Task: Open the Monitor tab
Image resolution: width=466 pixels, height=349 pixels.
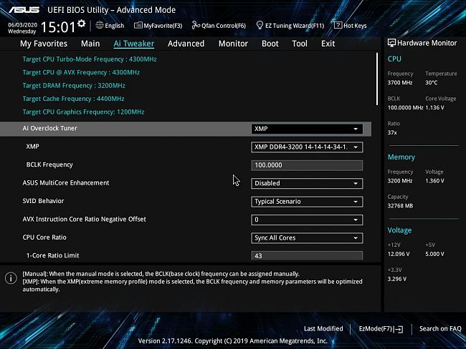Action: pyautogui.click(x=233, y=44)
